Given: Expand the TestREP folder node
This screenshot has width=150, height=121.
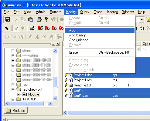Looking at the screenshot, I should 13,99.
